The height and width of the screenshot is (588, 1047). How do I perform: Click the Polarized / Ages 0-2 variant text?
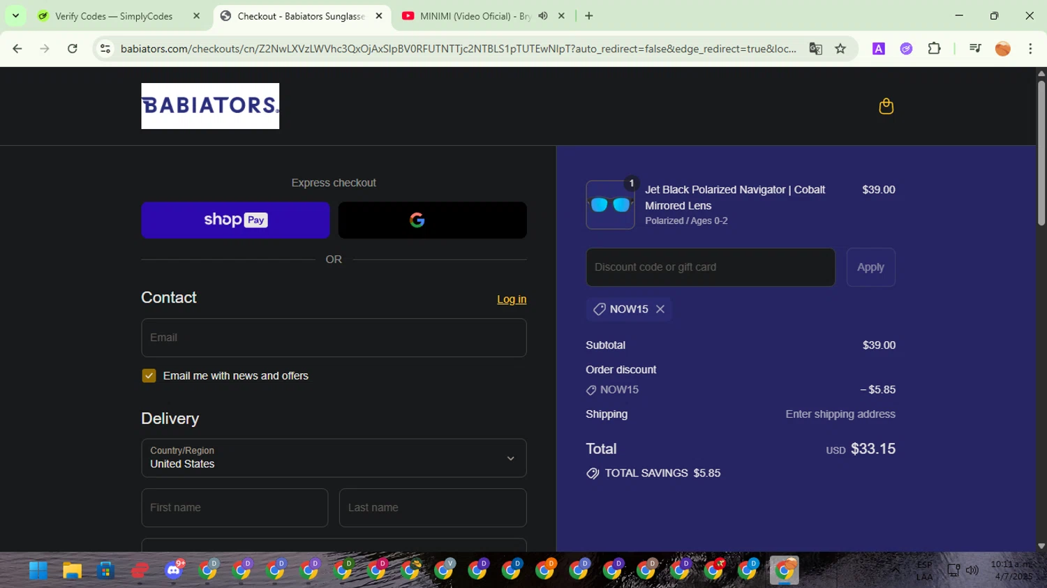[x=686, y=220]
